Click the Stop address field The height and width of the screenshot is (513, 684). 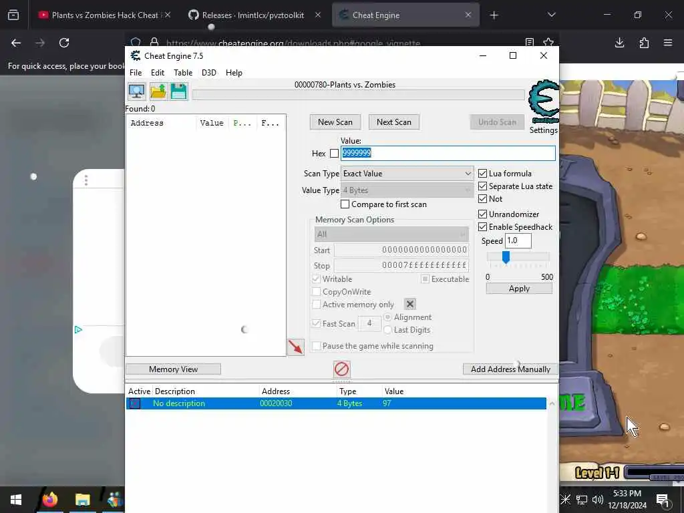tap(401, 265)
